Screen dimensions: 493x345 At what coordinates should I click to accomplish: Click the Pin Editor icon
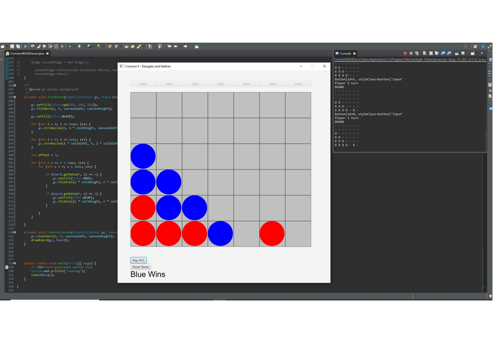click(197, 47)
